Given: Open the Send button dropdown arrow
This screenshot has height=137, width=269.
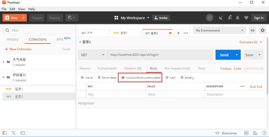Looking at the screenshot, I should 237,55.
